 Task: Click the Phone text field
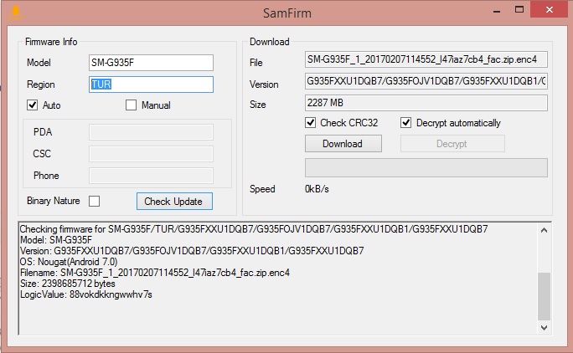151,176
